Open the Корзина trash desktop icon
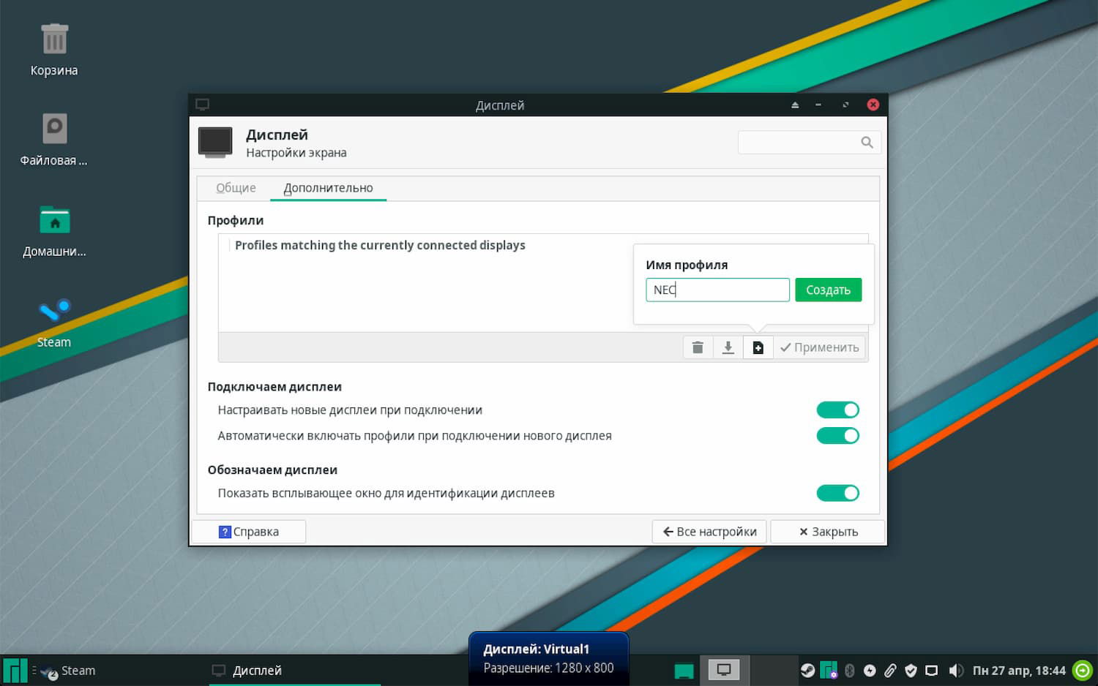The image size is (1098, 686). coord(54,50)
